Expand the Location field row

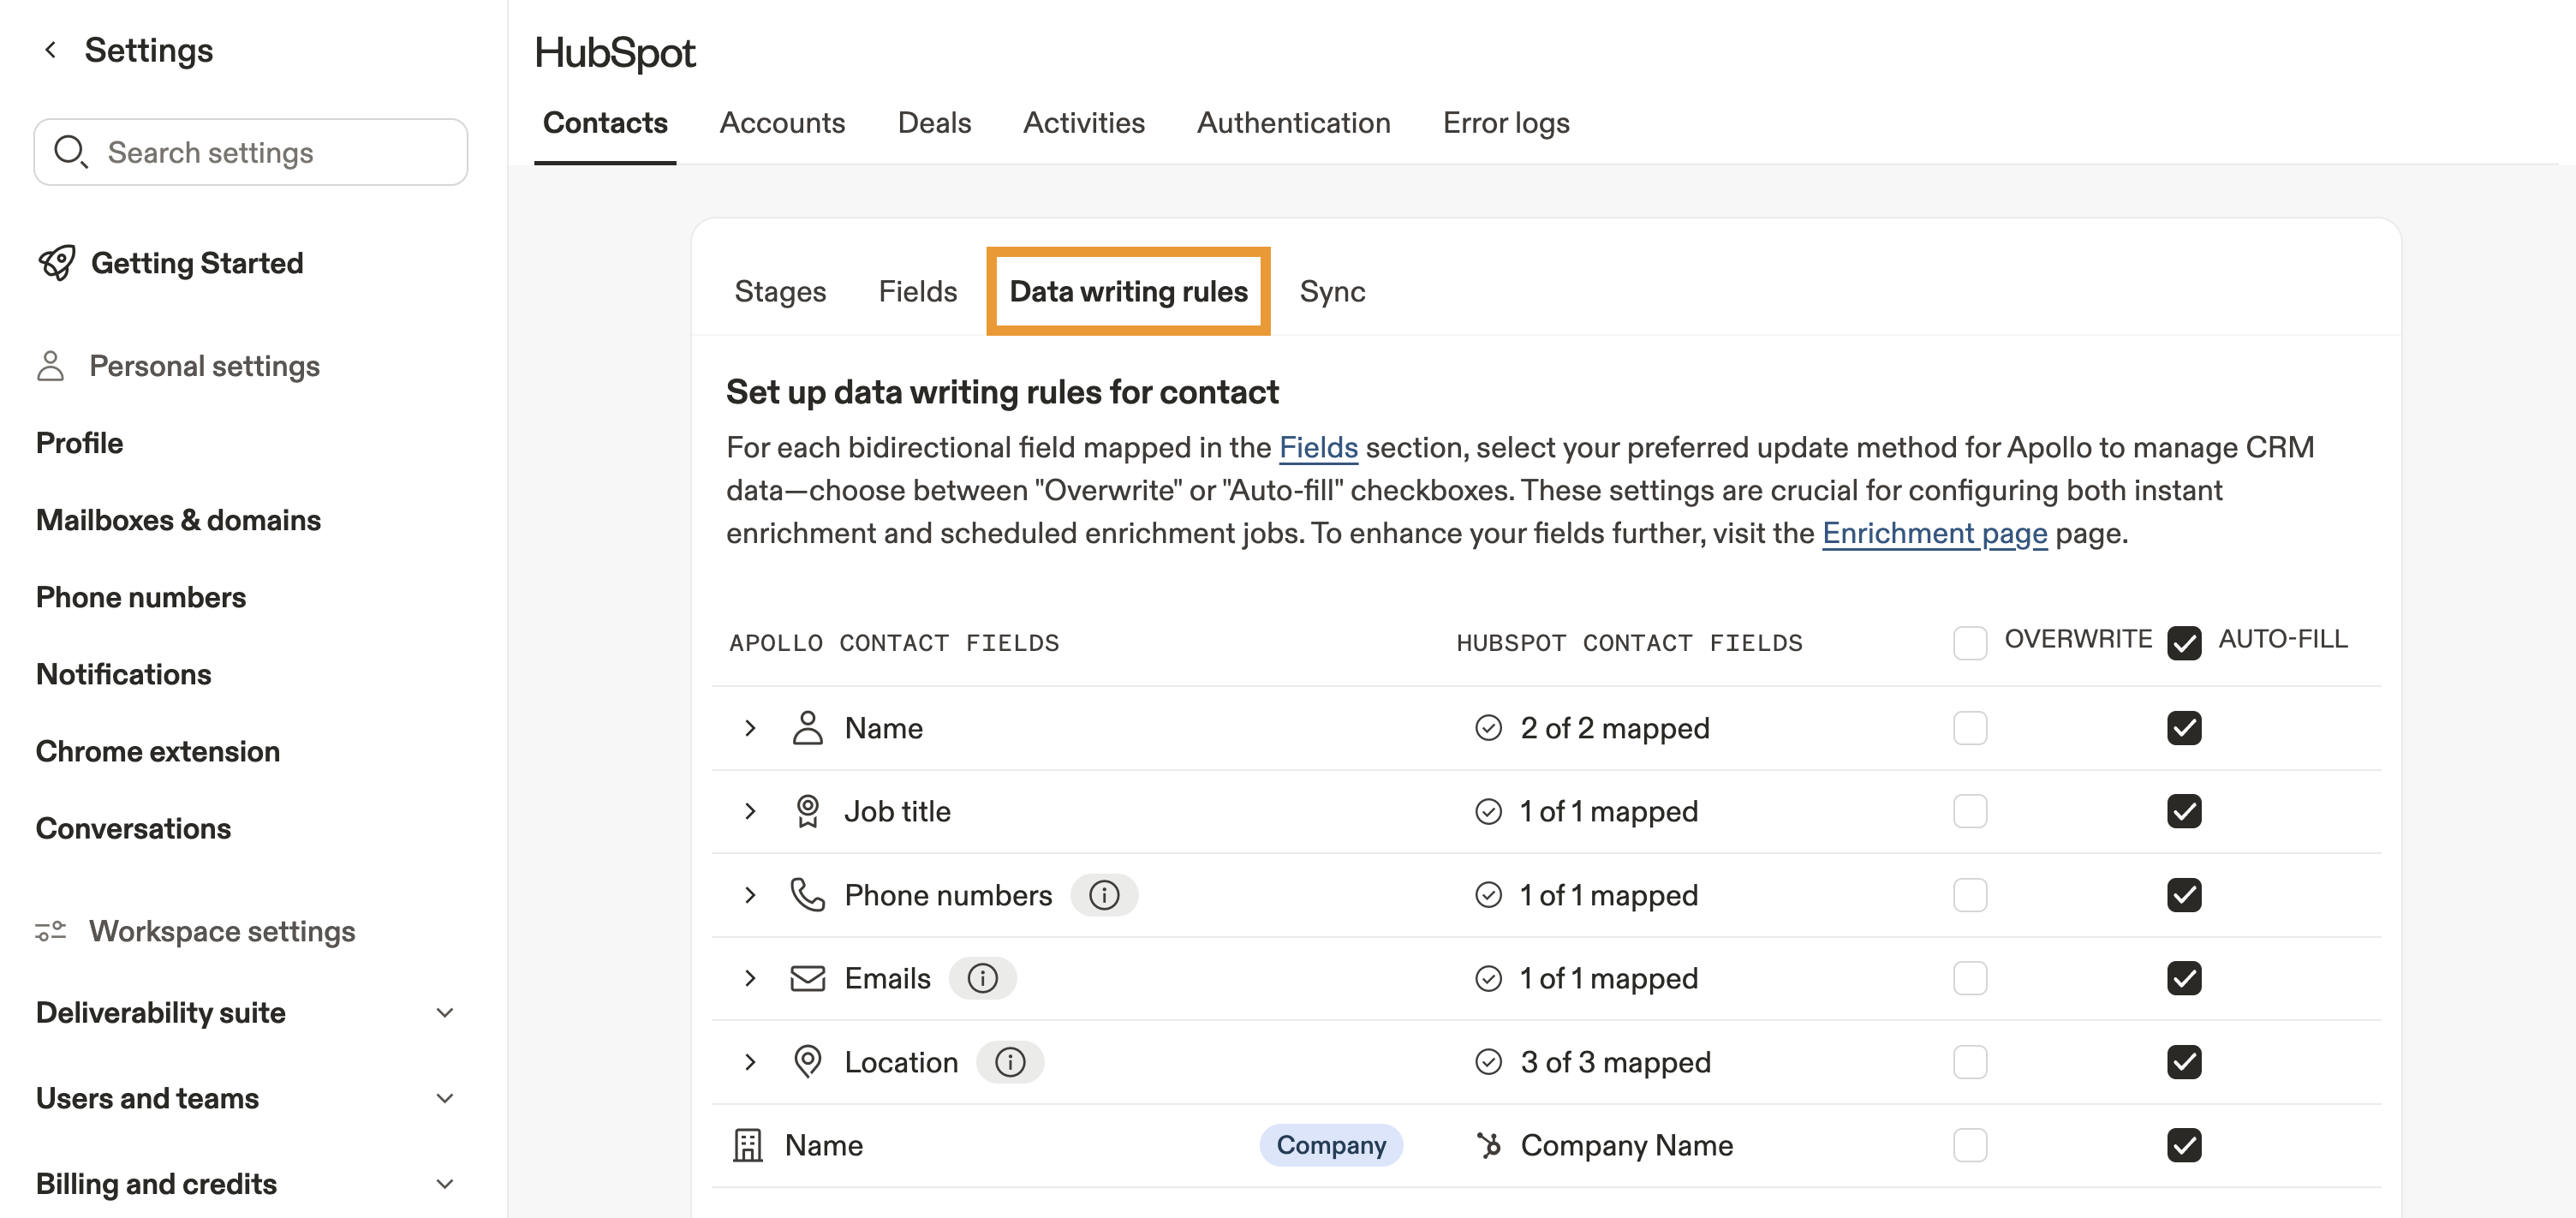(x=750, y=1062)
